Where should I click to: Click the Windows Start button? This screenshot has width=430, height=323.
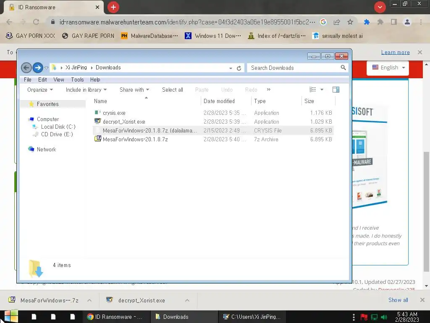(11, 316)
